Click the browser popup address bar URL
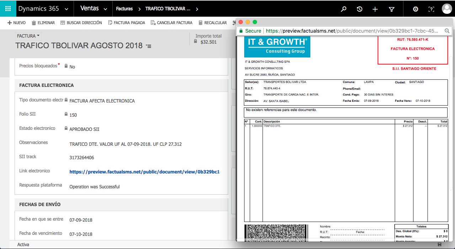Screen dimensions: 455x249 (352, 31)
